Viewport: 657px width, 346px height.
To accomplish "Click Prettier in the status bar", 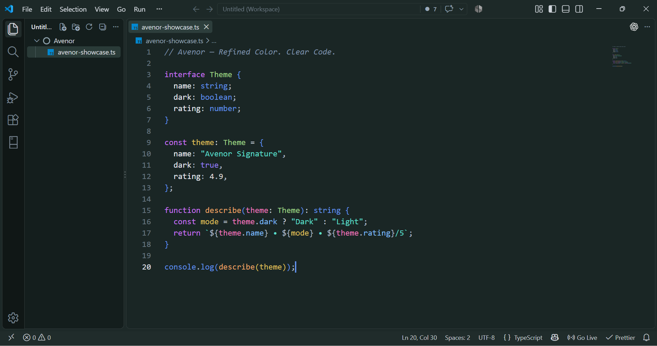I will tap(620, 337).
